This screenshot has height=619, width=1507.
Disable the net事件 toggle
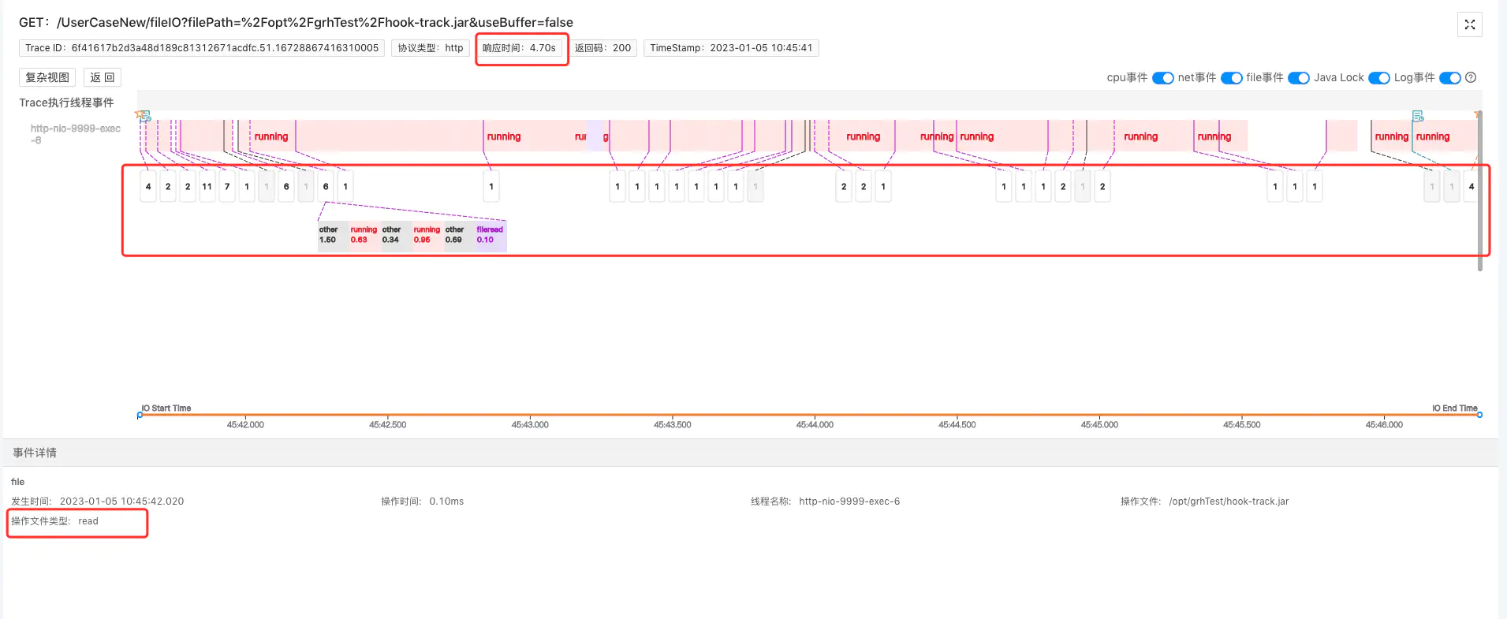1231,78
